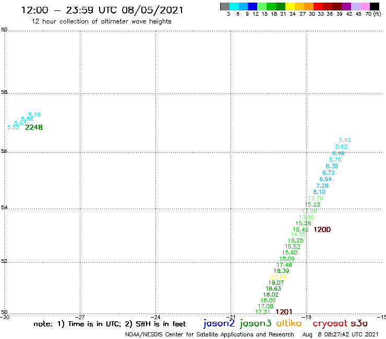Click the wave height value '17.08'
This screenshot has width=386, height=339.
pyautogui.click(x=266, y=306)
